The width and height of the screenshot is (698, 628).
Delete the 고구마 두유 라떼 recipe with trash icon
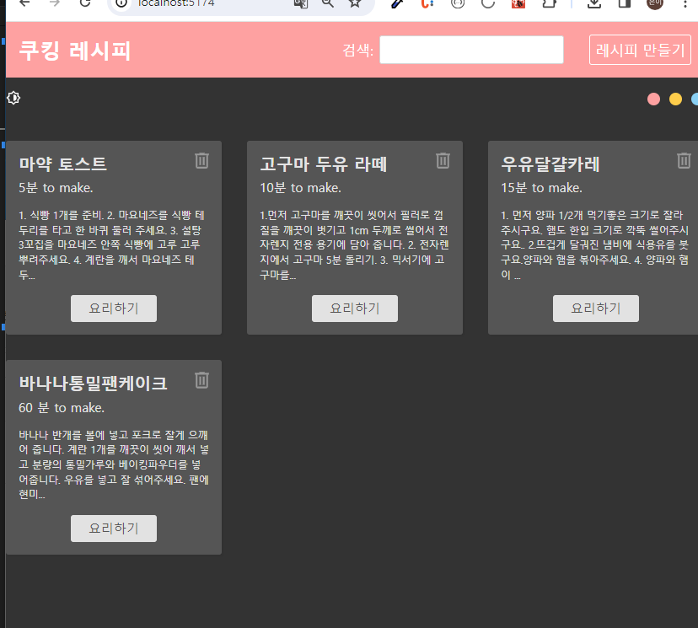[443, 161]
